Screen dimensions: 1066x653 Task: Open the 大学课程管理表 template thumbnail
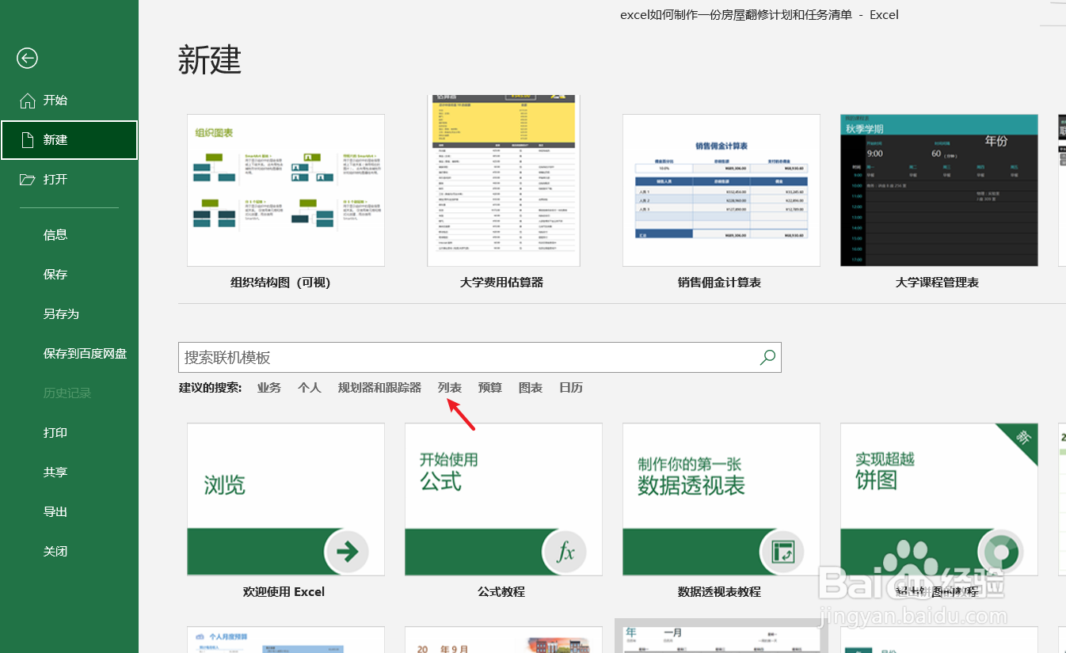point(939,190)
